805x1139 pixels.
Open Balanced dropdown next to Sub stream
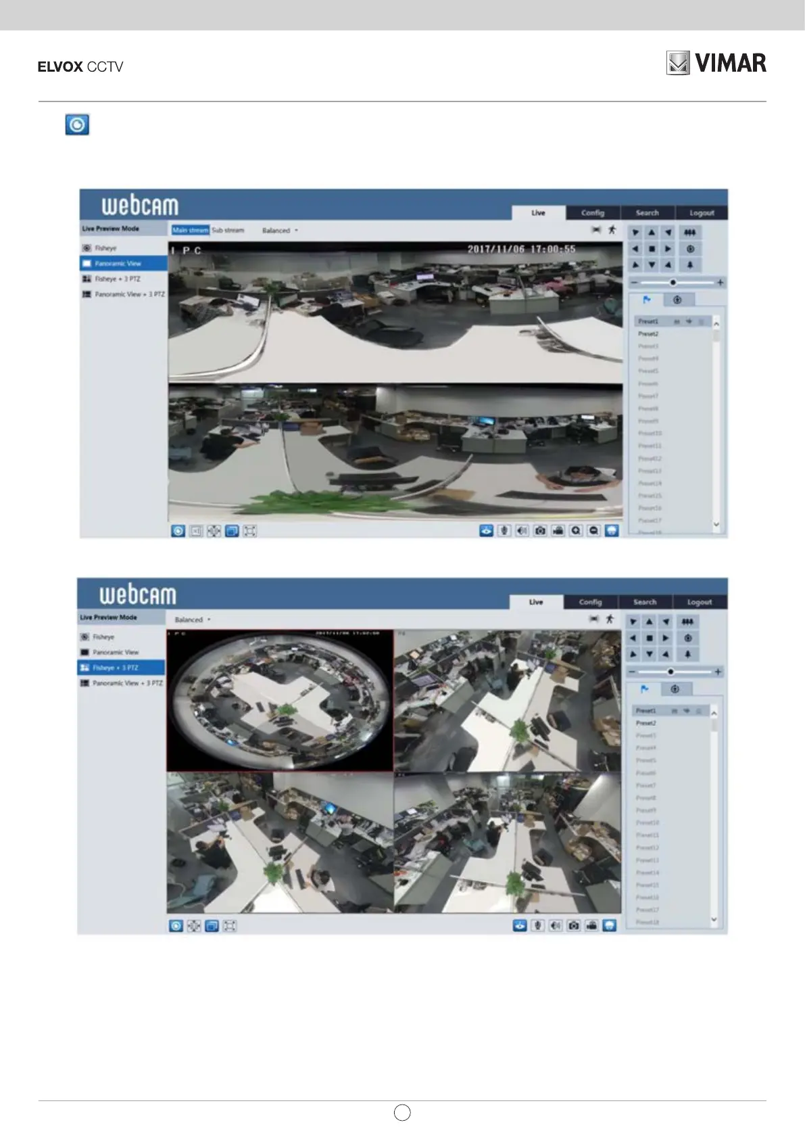point(280,231)
